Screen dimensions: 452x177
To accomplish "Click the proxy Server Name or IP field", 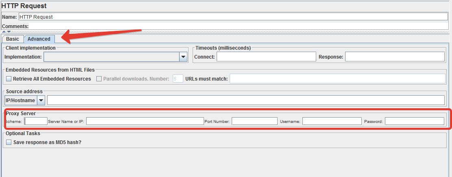I will coord(145,121).
